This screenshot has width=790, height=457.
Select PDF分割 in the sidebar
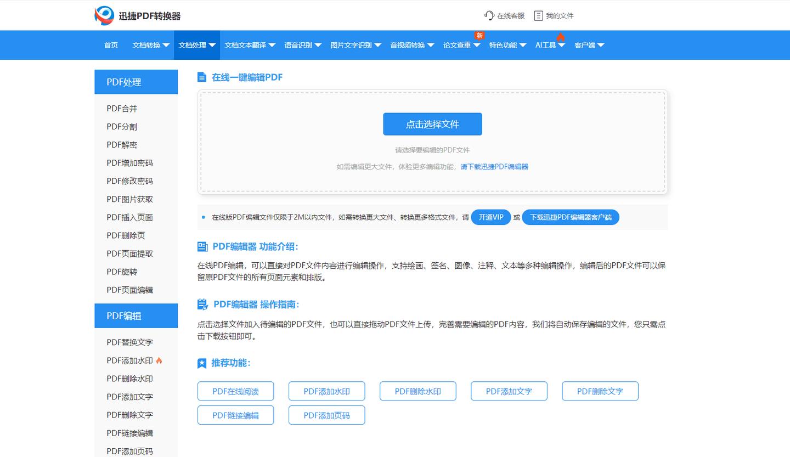(122, 127)
